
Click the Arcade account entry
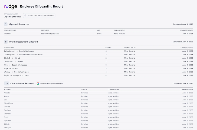(x=7, y=93)
